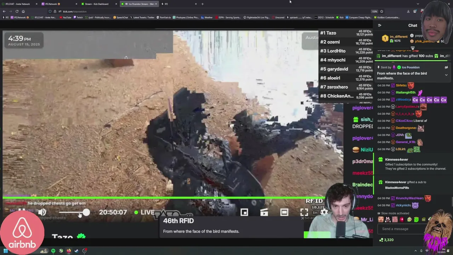Open browser downloads arrow icon

(x=408, y=11)
